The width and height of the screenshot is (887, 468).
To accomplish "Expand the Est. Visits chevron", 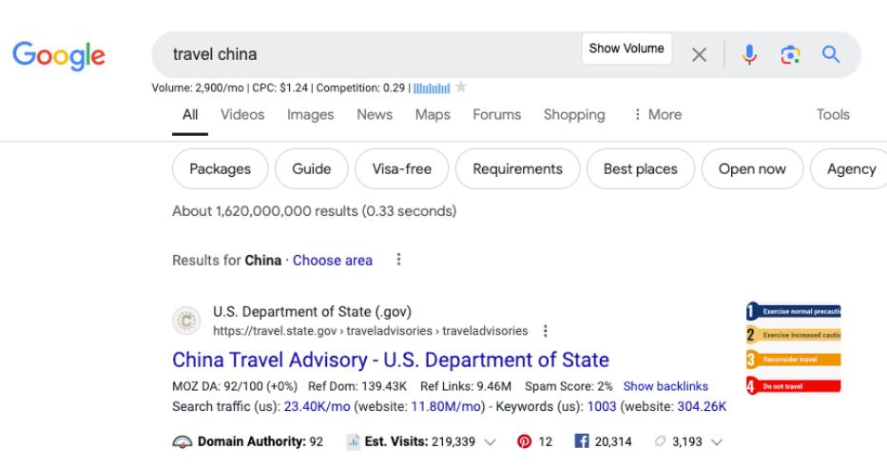I will point(491,441).
